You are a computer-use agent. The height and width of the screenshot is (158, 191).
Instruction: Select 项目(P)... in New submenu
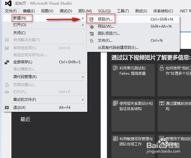[133, 19]
